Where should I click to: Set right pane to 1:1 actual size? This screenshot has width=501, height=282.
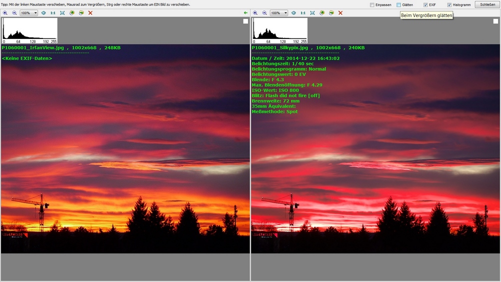pyautogui.click(x=303, y=13)
